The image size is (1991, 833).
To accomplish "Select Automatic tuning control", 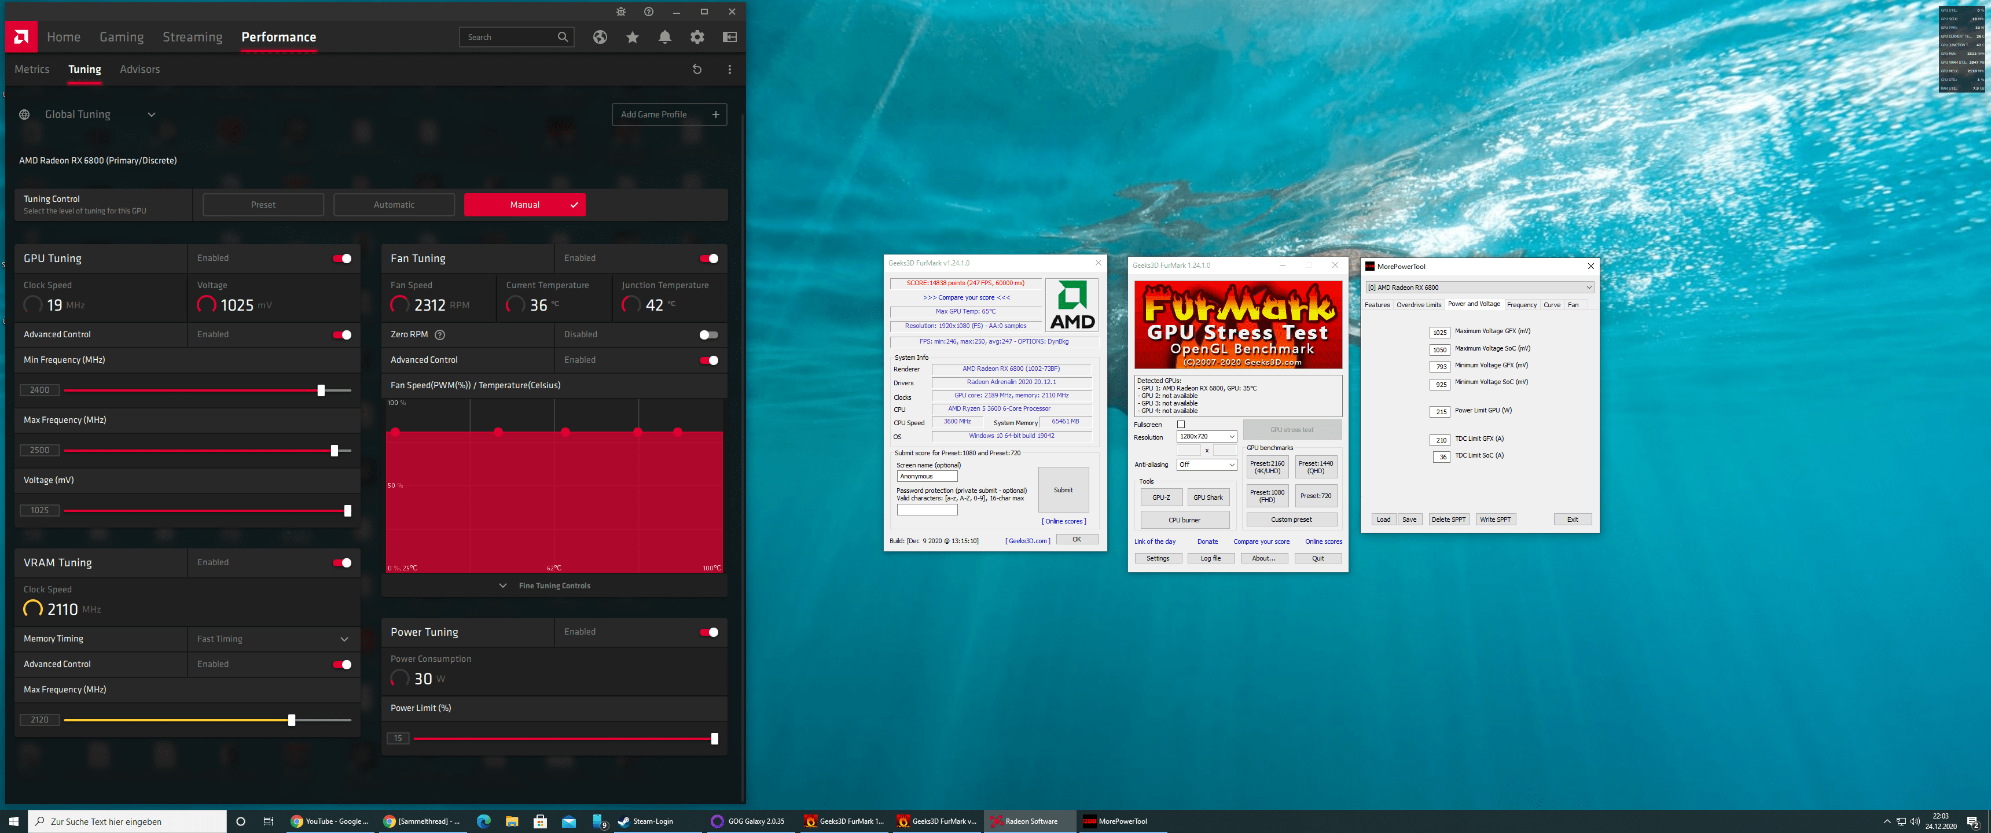I will click(x=394, y=205).
